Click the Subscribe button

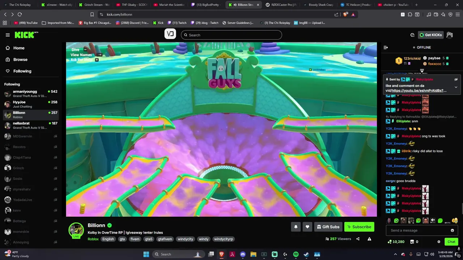(359, 227)
